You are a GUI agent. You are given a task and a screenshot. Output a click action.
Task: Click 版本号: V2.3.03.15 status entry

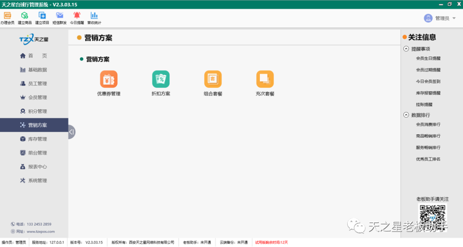pyautogui.click(x=87, y=242)
